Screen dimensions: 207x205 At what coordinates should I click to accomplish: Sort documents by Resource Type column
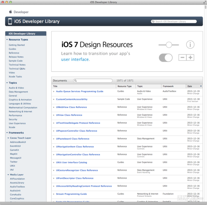coord(126,86)
